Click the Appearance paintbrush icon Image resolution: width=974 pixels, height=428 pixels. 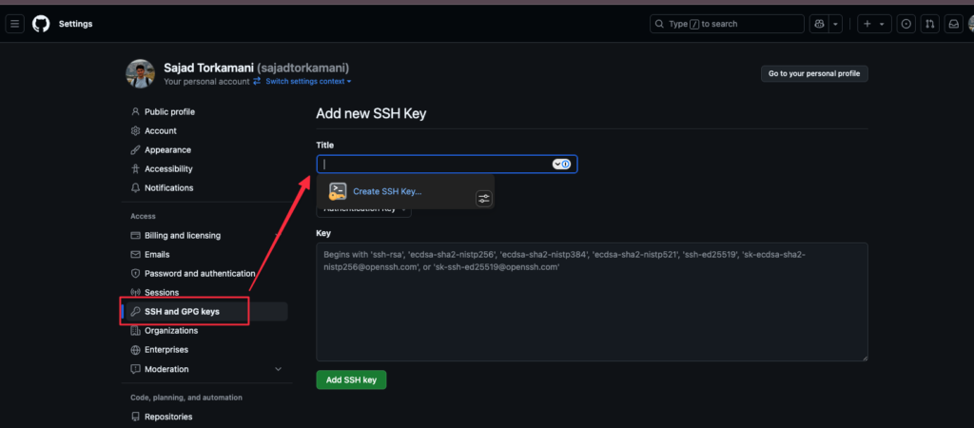[x=135, y=149]
